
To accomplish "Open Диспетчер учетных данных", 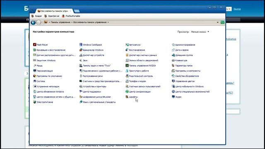I will (x=141, y=55).
